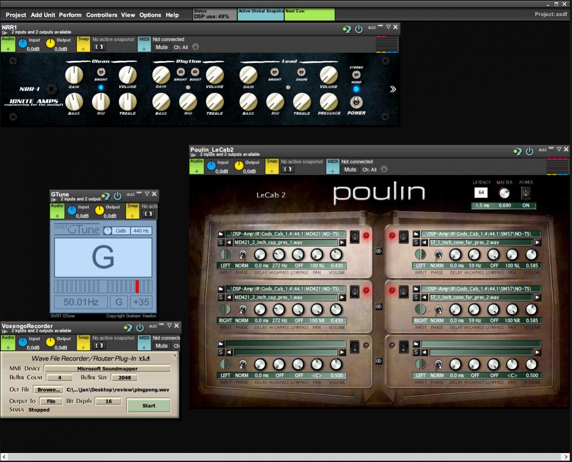Flip the NRR-1 STEREO/MONO switch
The height and width of the screenshot is (462, 572).
click(x=356, y=75)
